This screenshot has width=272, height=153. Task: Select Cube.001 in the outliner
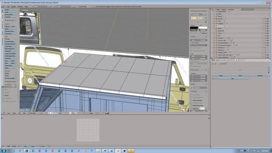(221, 24)
